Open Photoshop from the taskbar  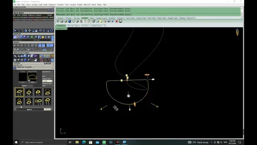(111, 142)
